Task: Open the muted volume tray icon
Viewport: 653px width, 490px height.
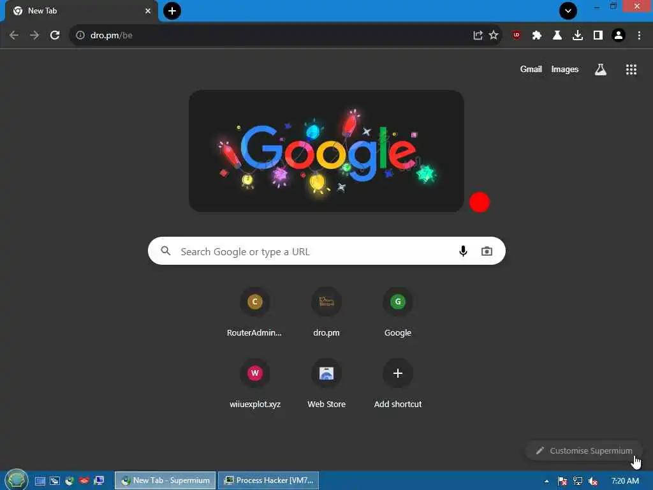Action: click(593, 481)
